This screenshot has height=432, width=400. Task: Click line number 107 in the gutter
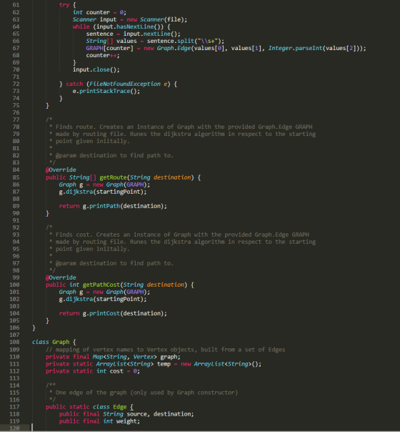pos(14,335)
